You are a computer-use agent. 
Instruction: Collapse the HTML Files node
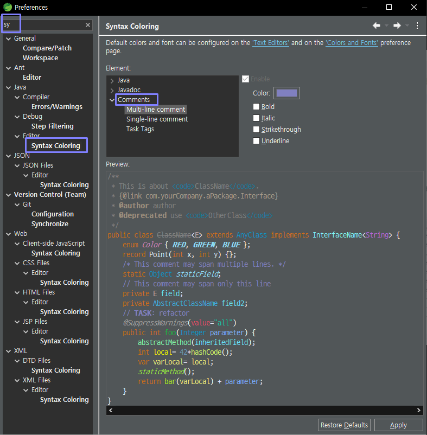[17, 292]
